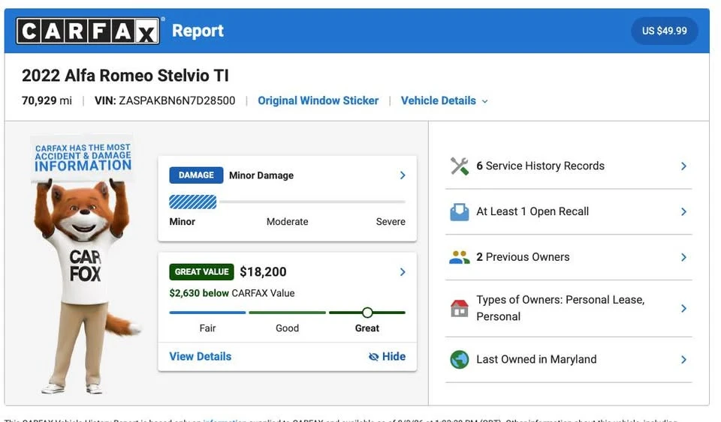Click the crossed-eye icon beside Hide

[x=373, y=357]
